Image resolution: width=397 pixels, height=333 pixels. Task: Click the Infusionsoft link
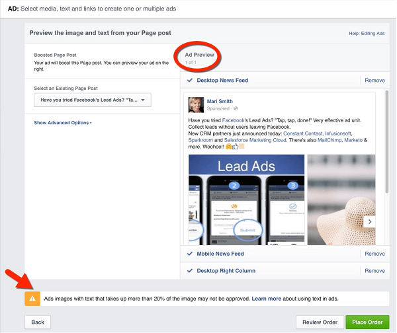coord(338,133)
